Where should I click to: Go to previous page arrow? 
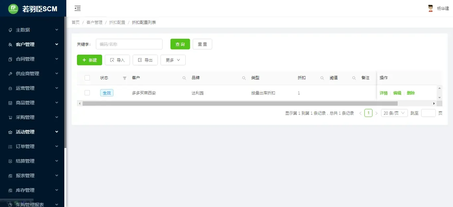tap(360, 113)
